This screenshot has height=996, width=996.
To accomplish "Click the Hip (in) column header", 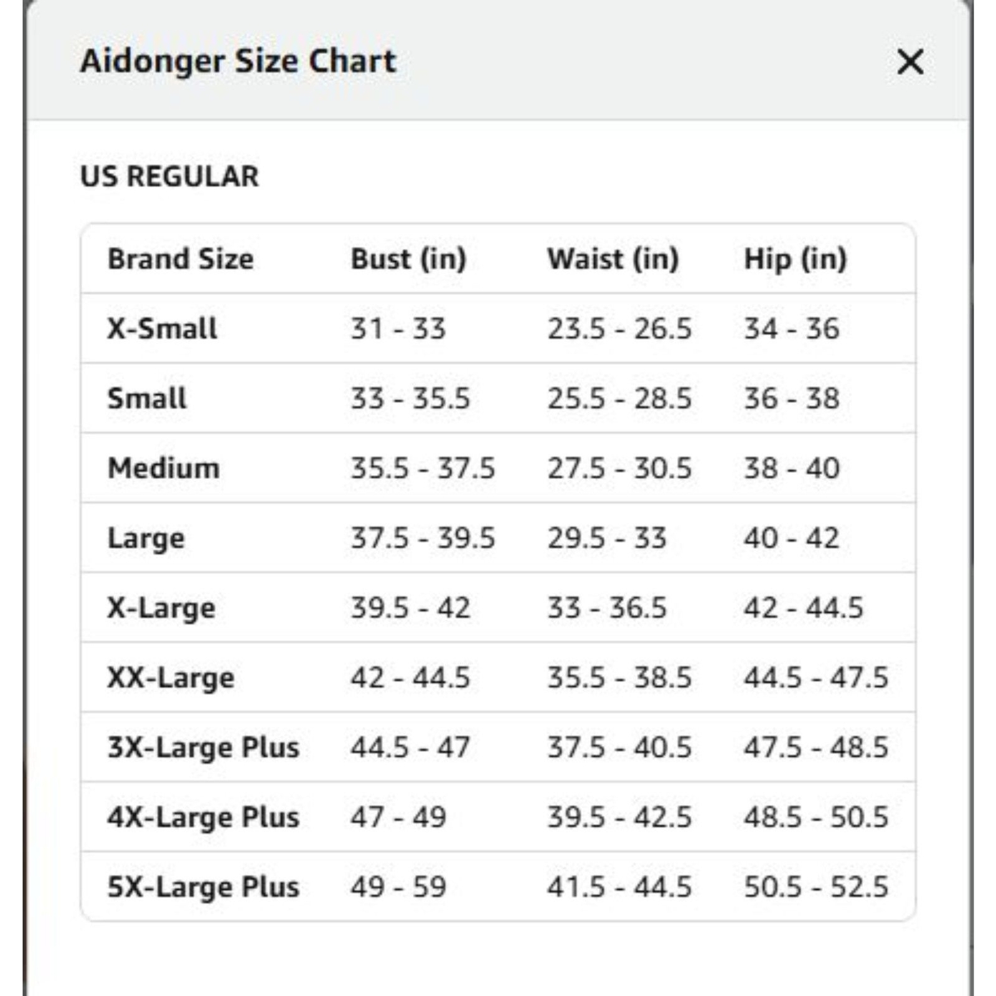I will pos(796,258).
